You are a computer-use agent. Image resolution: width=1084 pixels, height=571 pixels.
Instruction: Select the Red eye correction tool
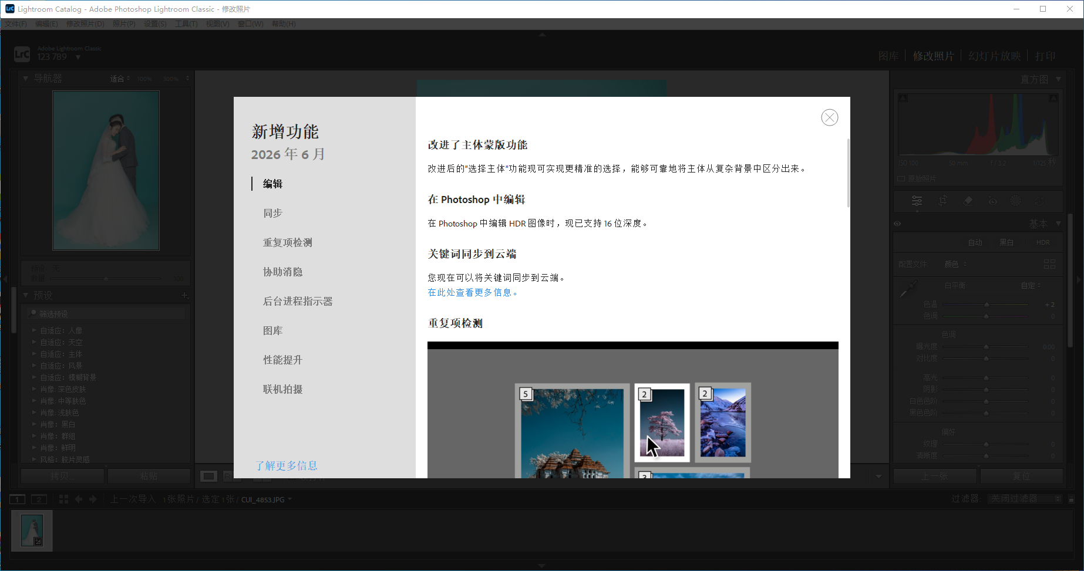992,201
